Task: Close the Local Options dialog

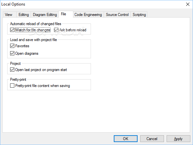Action: [188, 4]
